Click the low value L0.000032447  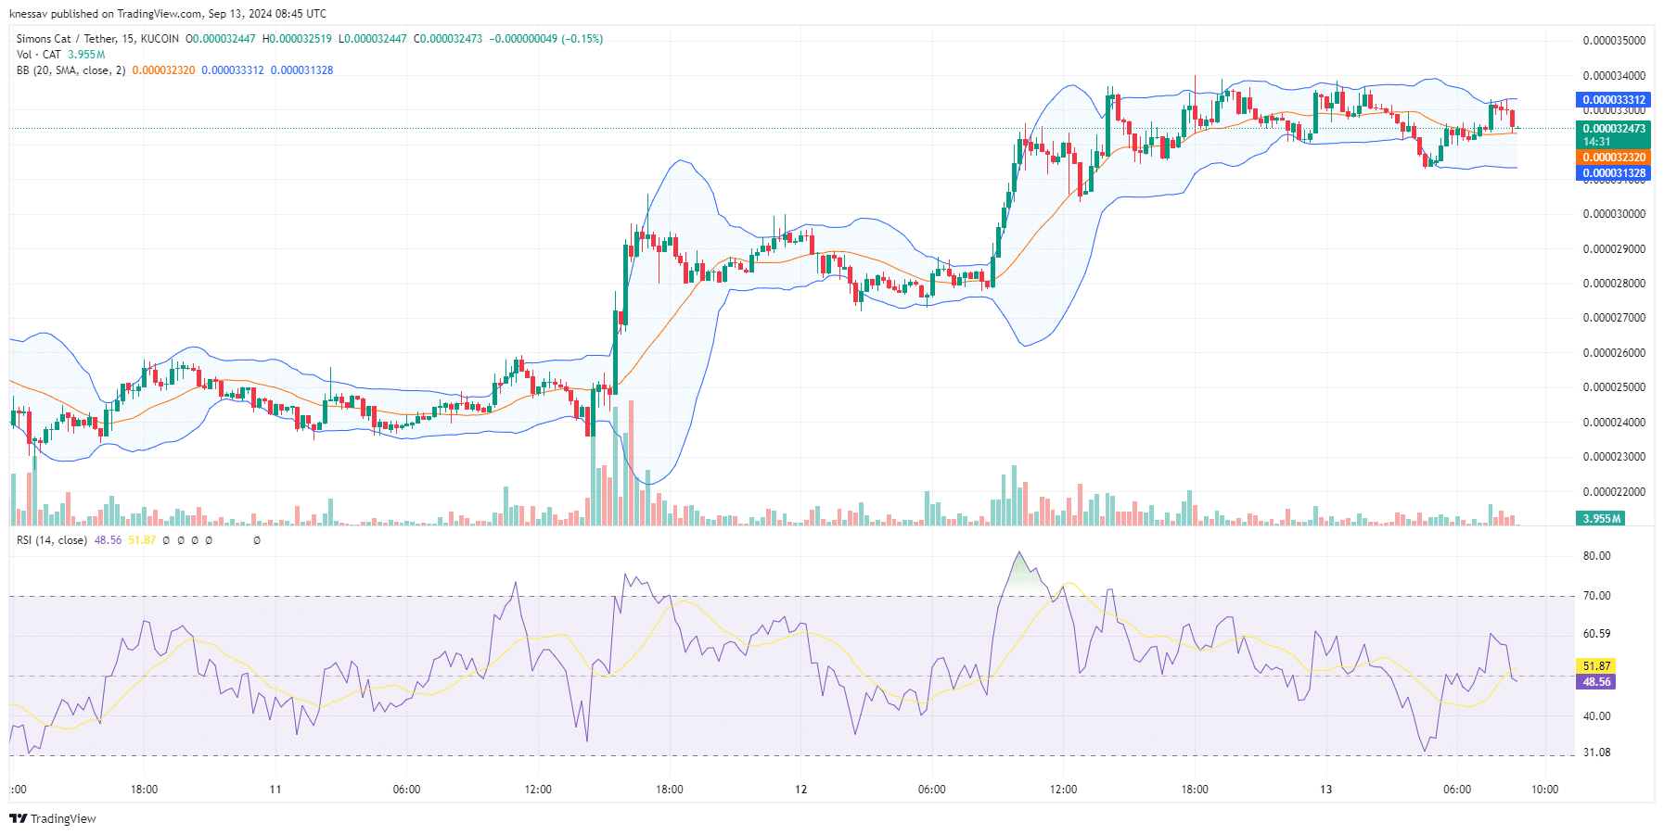373,39
